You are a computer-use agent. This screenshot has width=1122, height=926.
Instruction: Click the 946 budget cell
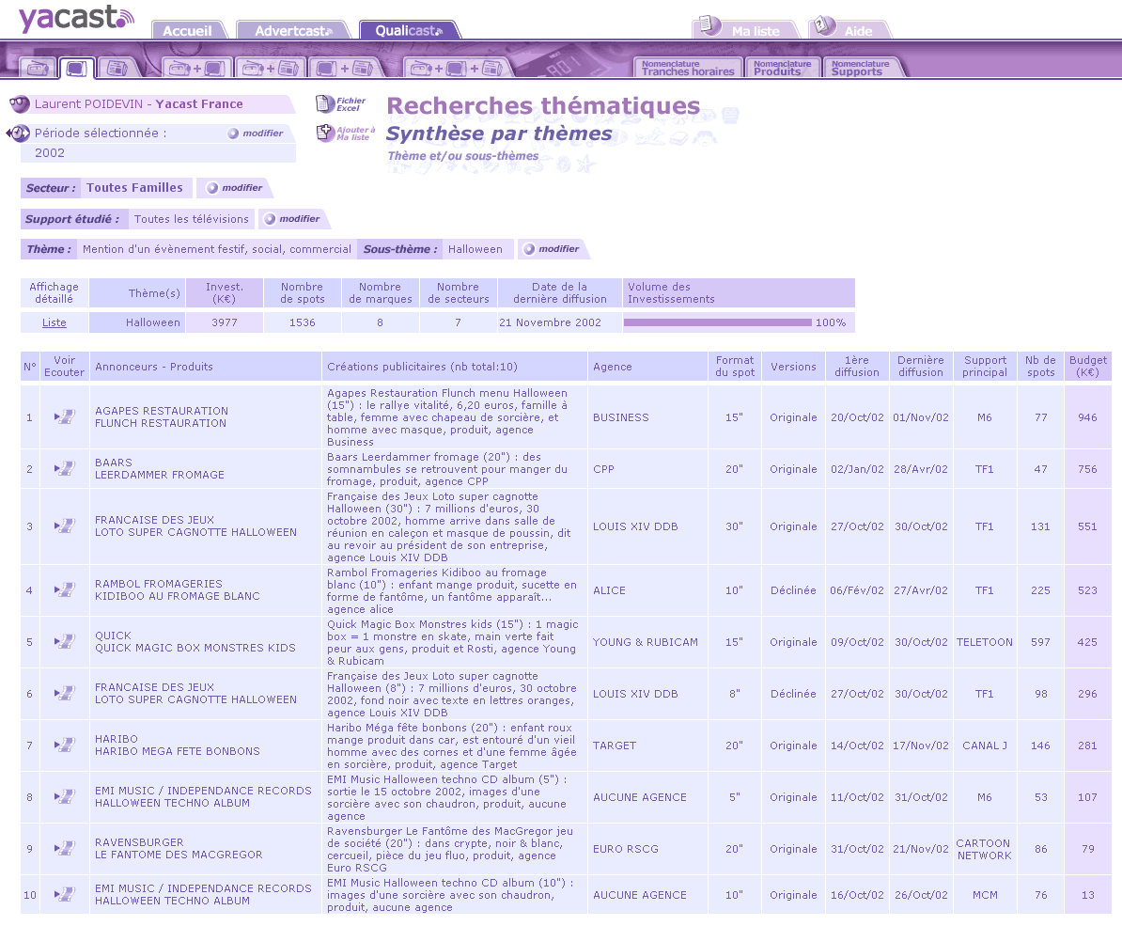[x=1087, y=417]
